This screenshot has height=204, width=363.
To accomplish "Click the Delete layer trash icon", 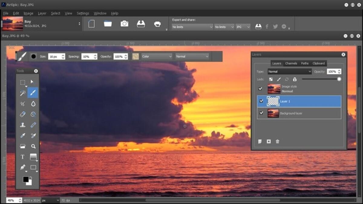I will click(277, 141).
